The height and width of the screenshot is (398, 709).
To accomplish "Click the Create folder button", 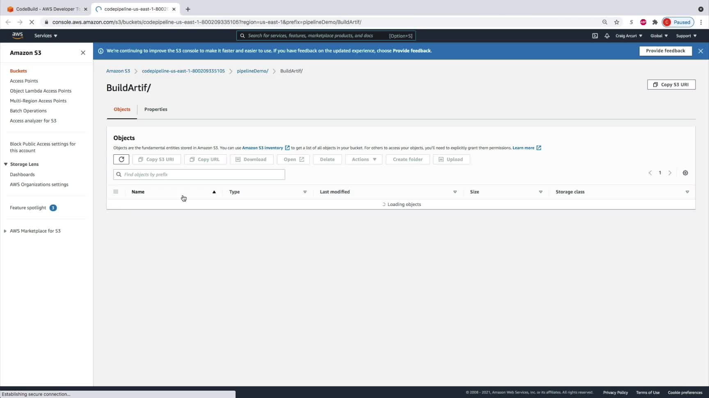I will [x=407, y=159].
